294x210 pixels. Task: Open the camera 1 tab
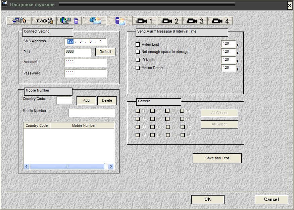coord(145,21)
